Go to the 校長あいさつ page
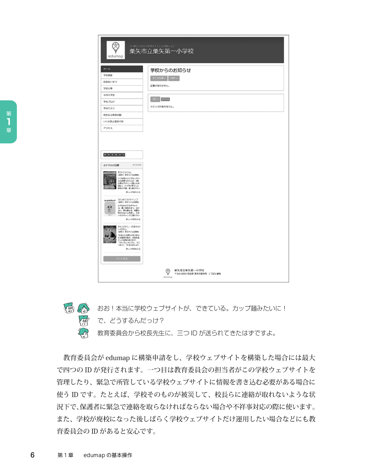Screen dimensions: 372x475 pyautogui.click(x=122, y=82)
